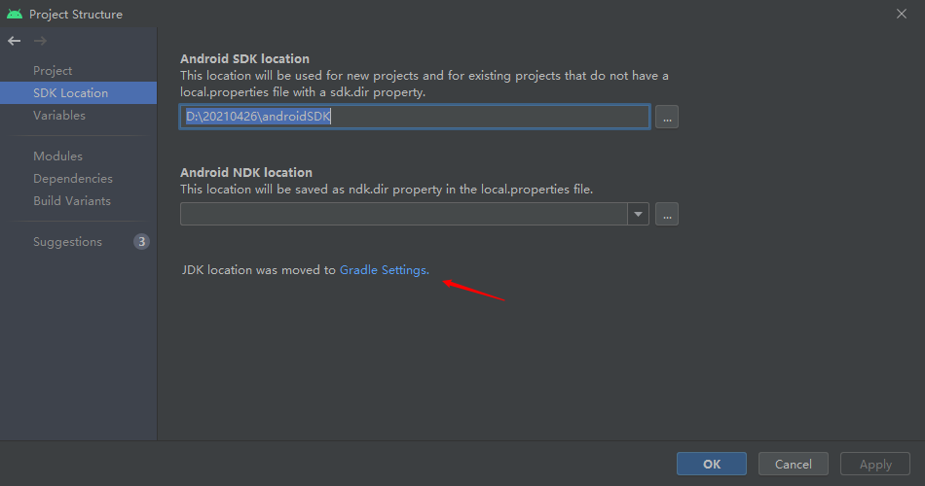Click the forward navigation arrow

40,41
